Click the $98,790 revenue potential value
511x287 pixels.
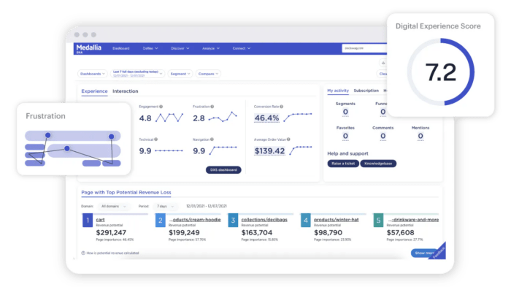(328, 233)
